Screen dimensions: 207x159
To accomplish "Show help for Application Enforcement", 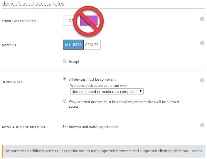I will pyautogui.click(x=202, y=125).
